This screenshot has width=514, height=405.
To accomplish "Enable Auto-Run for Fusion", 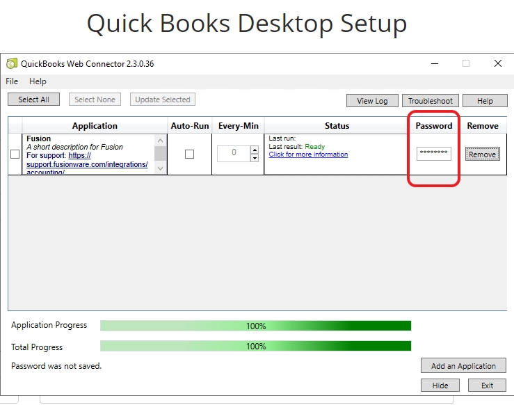I will click(189, 154).
